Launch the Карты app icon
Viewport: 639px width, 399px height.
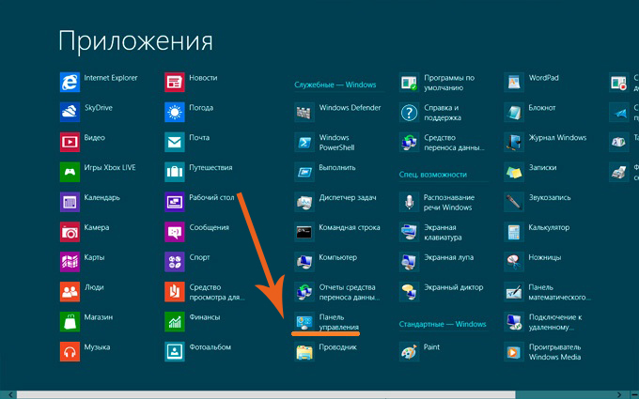click(x=70, y=262)
